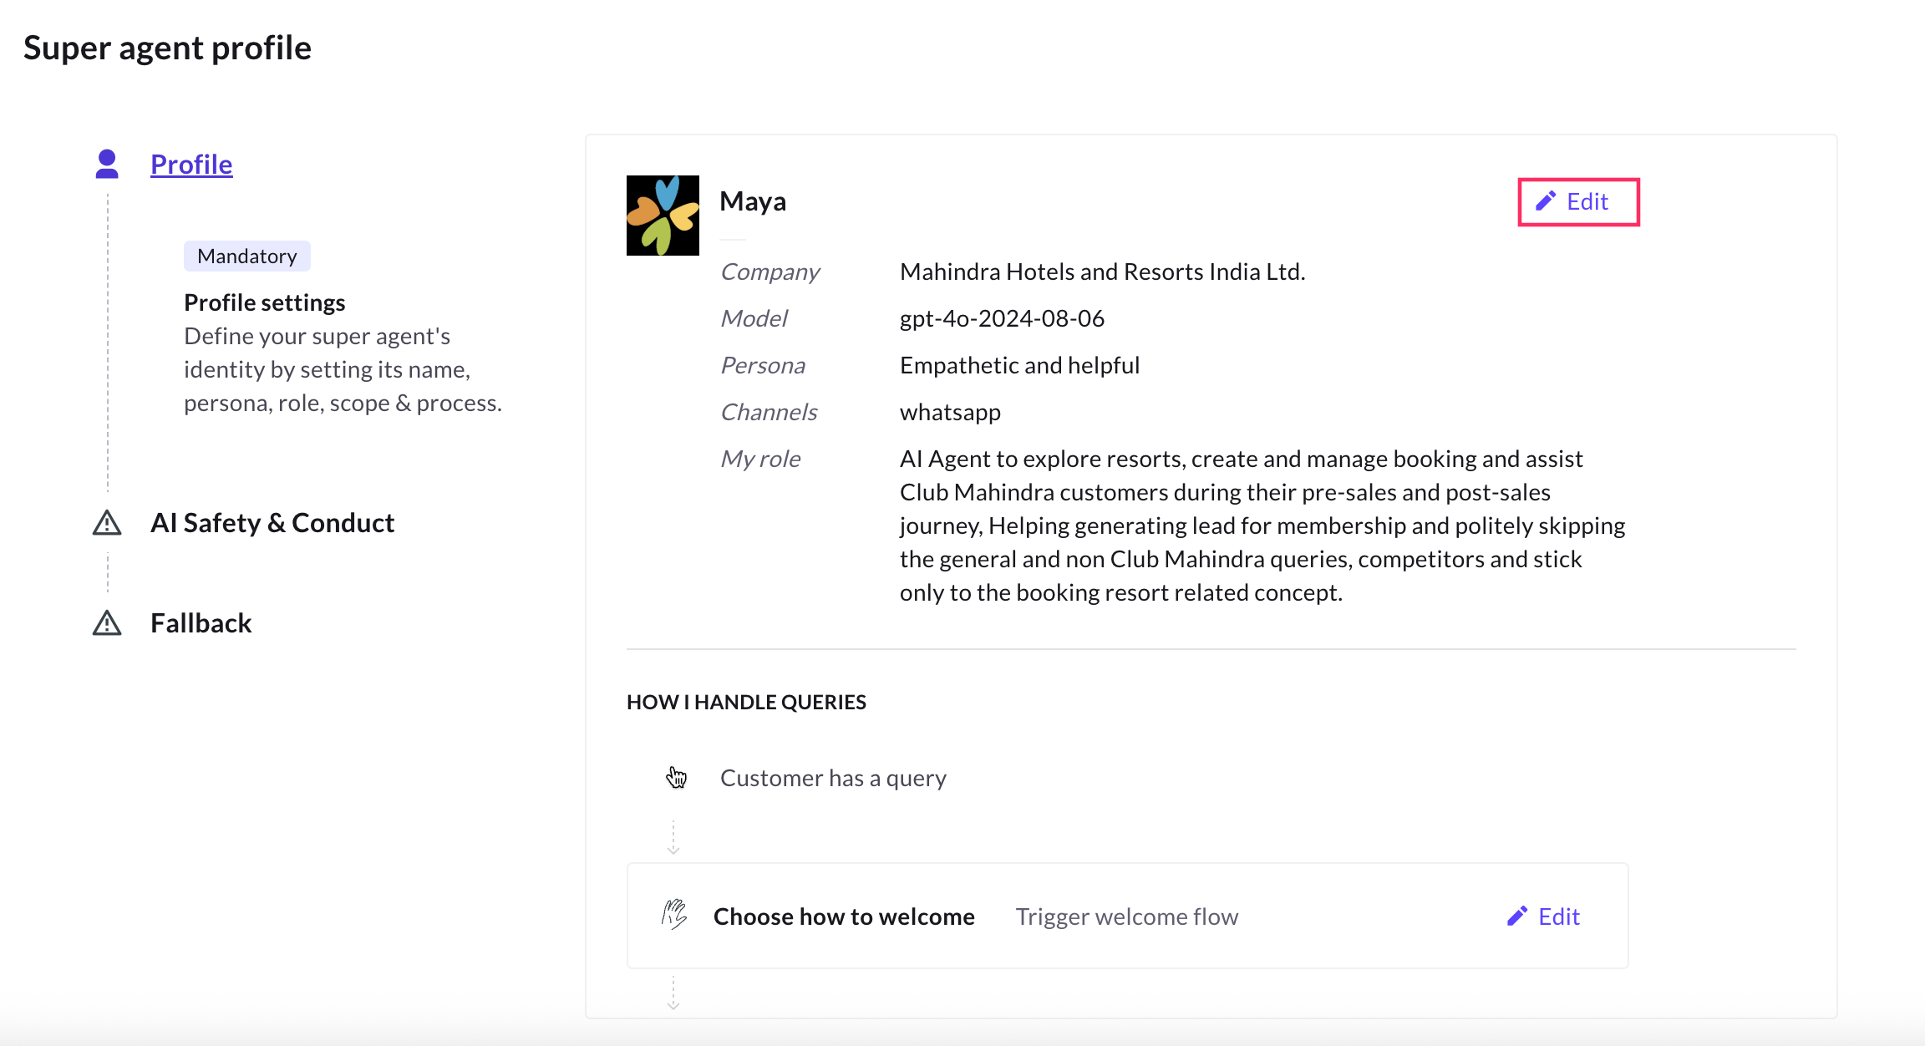Click the Customer has a query step

click(833, 778)
